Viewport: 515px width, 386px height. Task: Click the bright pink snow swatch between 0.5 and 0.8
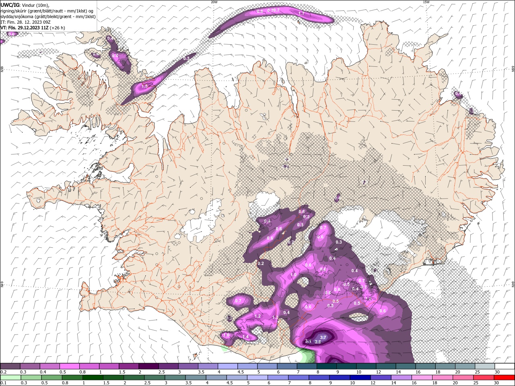coord(70,366)
